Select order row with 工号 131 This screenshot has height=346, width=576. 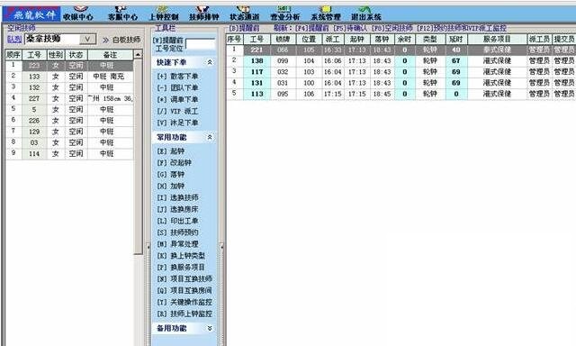click(x=400, y=83)
